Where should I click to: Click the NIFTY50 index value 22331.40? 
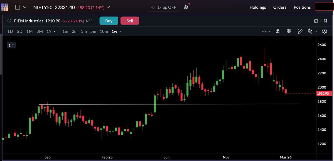pyautogui.click(x=65, y=8)
